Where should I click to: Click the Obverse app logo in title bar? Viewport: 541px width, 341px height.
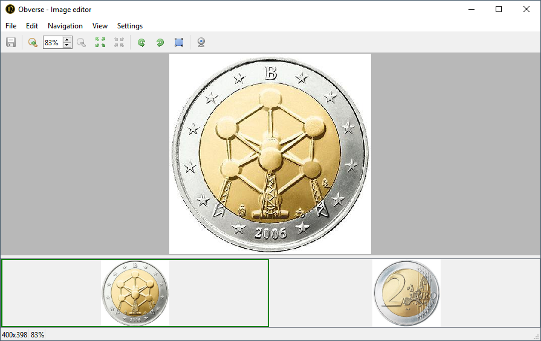coord(10,9)
